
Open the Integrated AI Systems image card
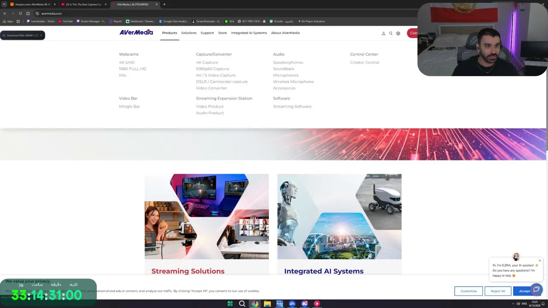340,216
